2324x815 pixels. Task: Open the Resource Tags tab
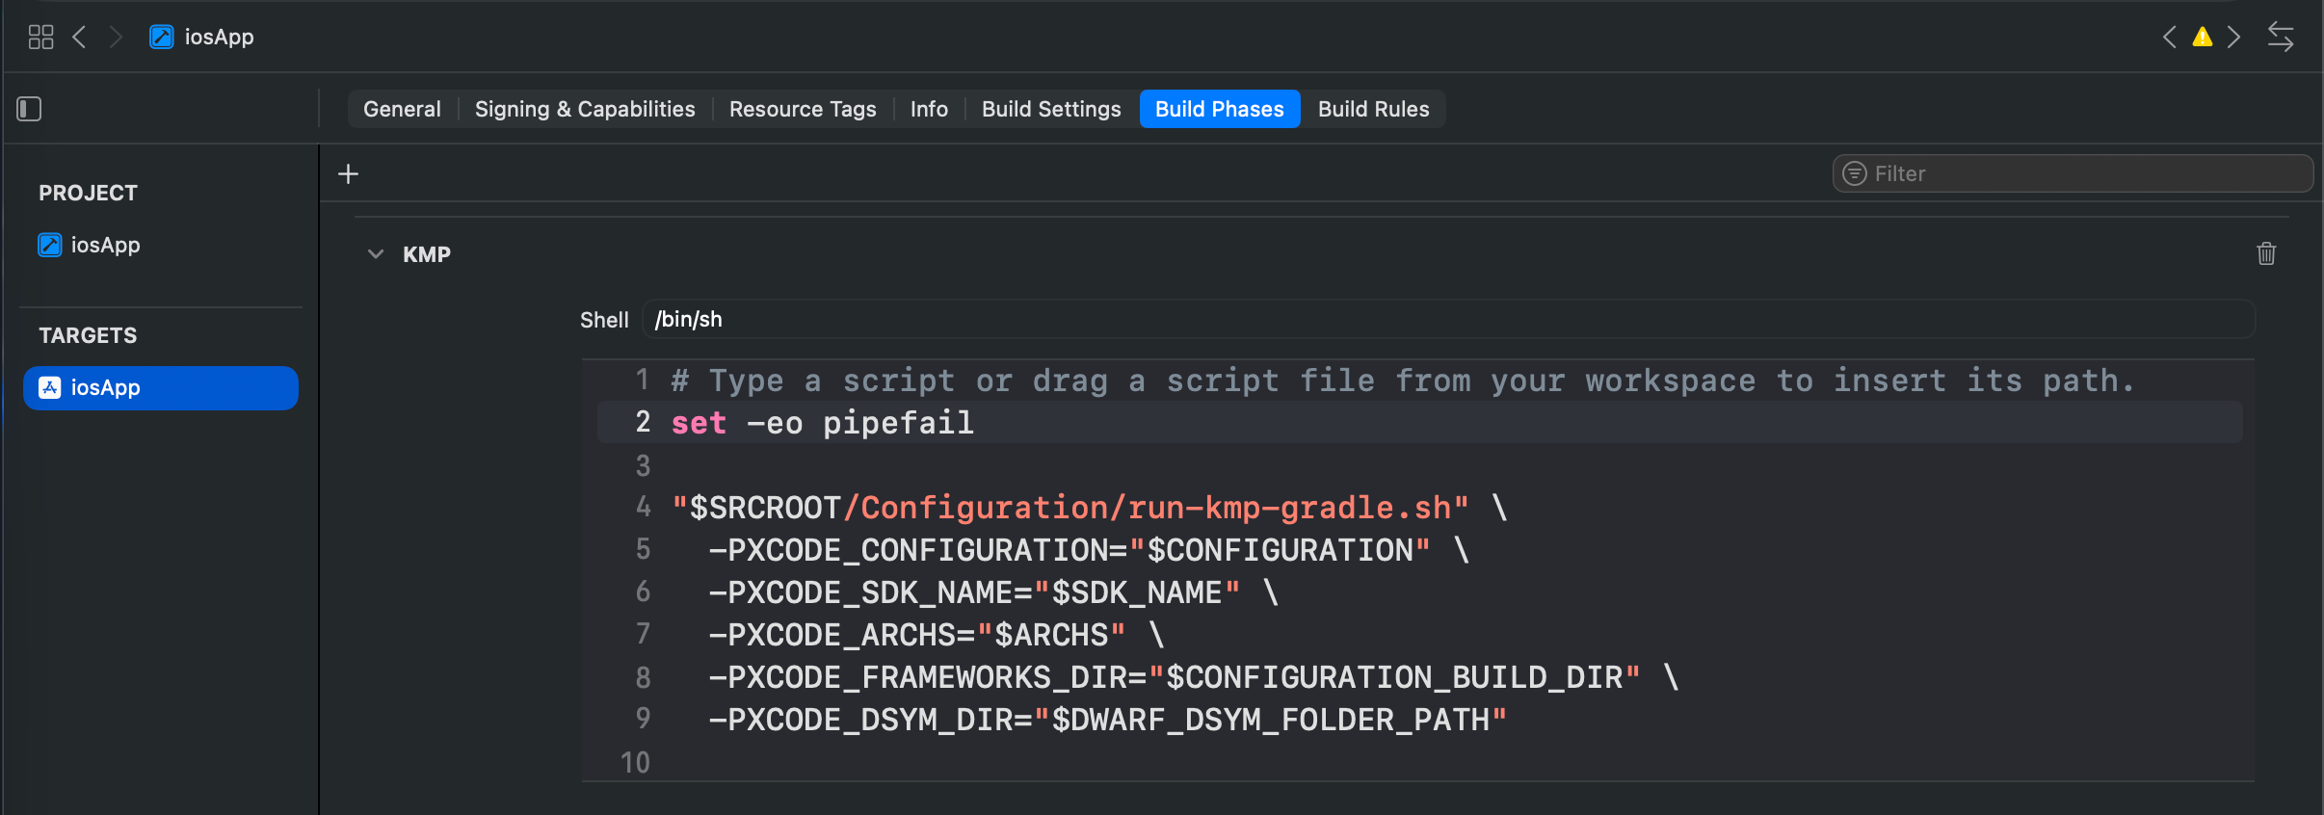803,109
